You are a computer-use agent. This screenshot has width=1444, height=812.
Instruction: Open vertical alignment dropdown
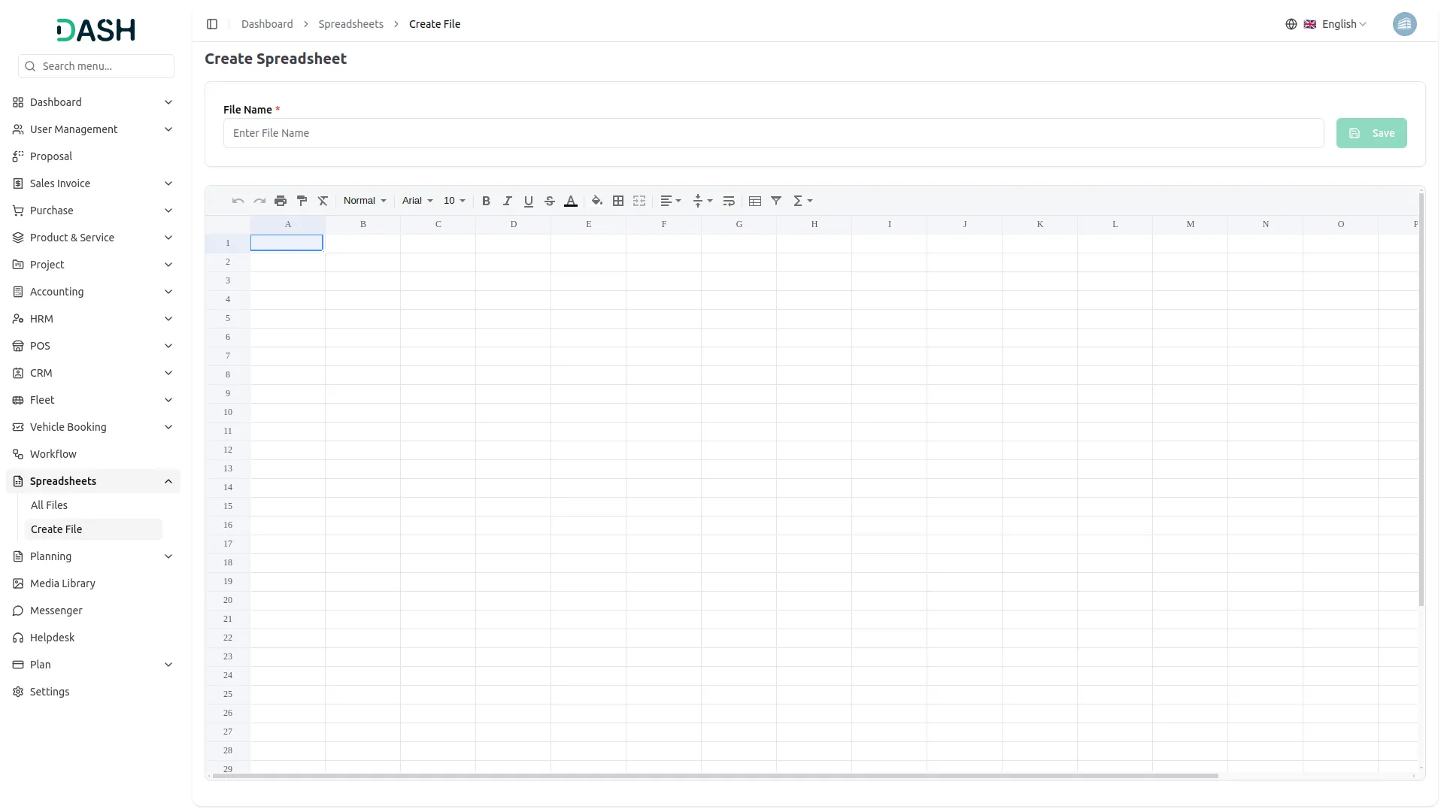point(702,201)
